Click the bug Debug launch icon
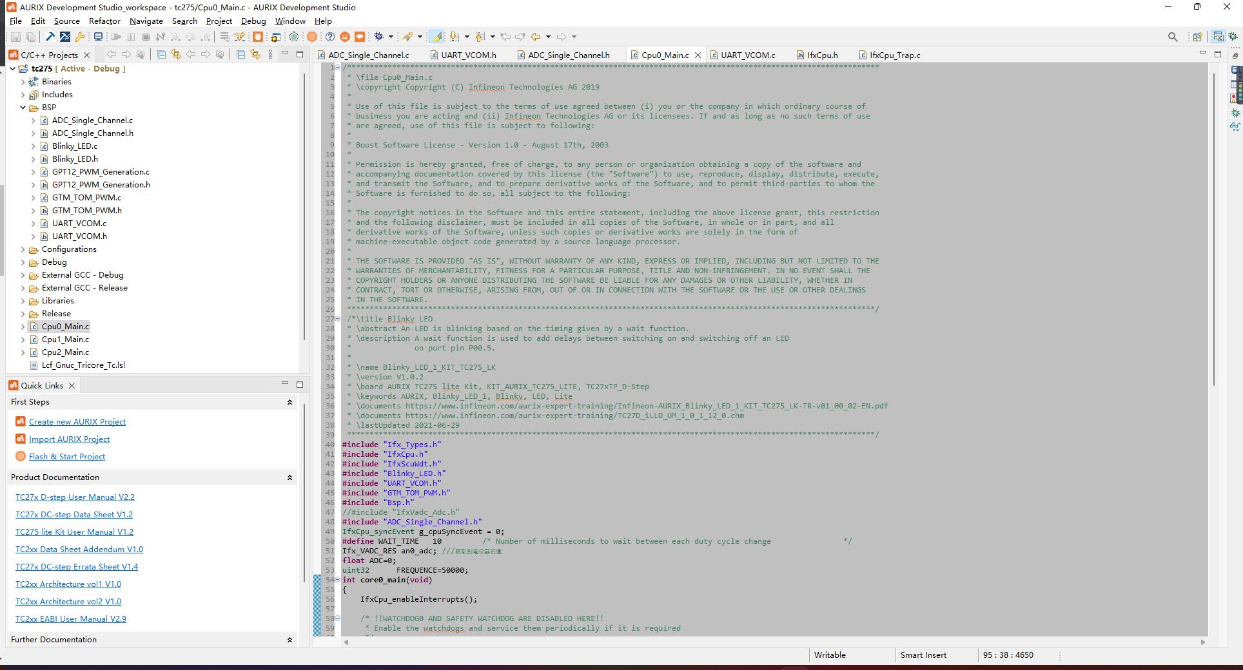Image resolution: width=1243 pixels, height=670 pixels. [x=378, y=37]
